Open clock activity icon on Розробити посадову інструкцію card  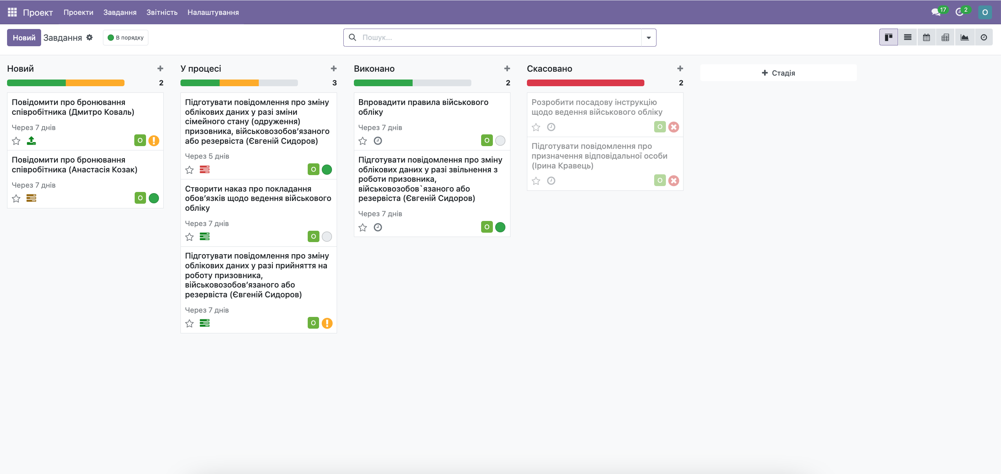[551, 127]
